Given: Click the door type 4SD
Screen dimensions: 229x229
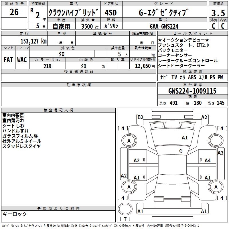Looking at the screenshot, I should [x=111, y=13].
